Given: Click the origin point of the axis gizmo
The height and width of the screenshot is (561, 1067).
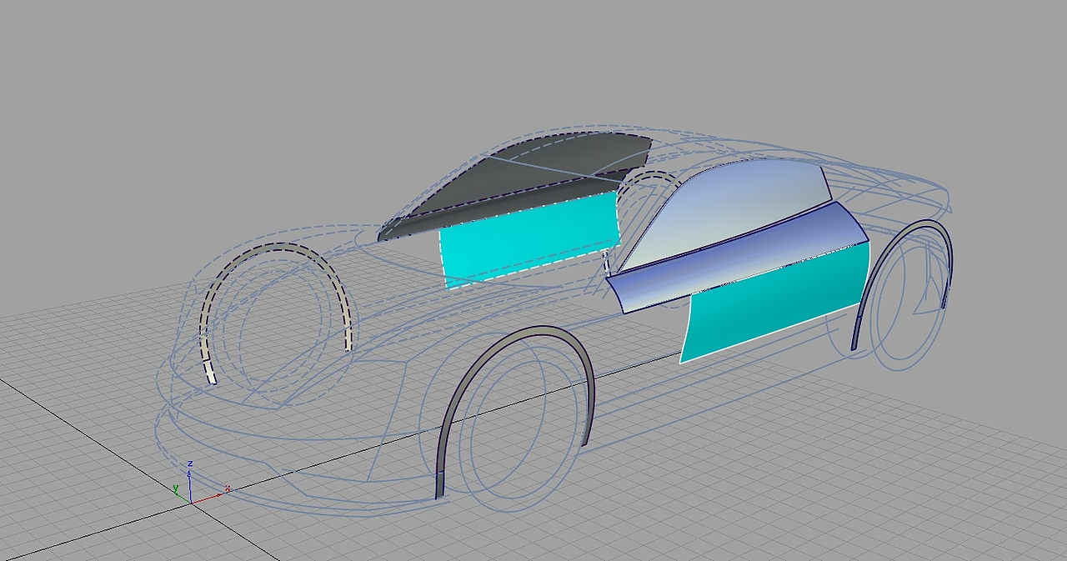Looking at the screenshot, I should click(x=192, y=503).
